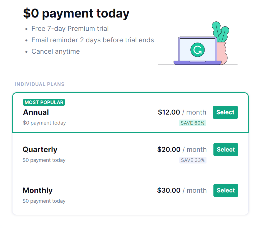Click the INDIVIDUAL PLANS heading

(39, 84)
